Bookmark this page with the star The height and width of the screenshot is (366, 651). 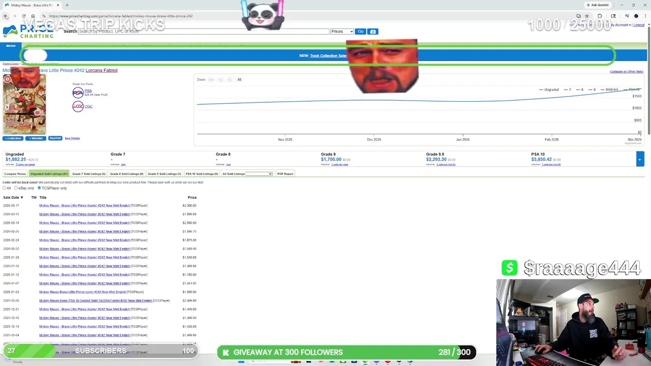pyautogui.click(x=587, y=16)
